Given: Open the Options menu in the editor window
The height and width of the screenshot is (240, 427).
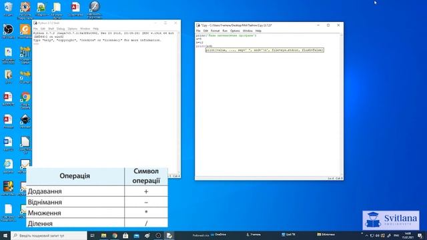Looking at the screenshot, I should point(235,31).
